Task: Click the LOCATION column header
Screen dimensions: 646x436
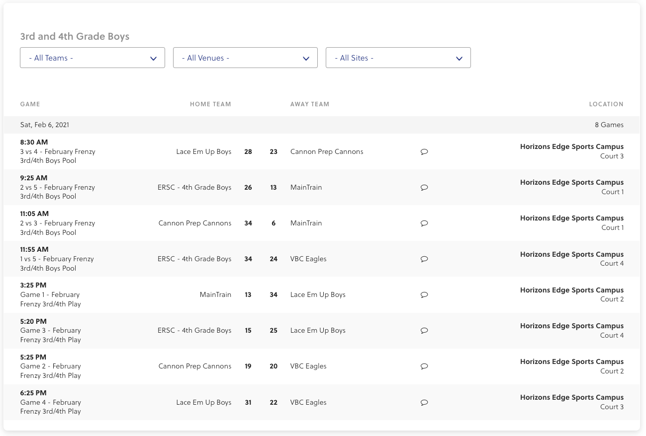Action: click(606, 104)
